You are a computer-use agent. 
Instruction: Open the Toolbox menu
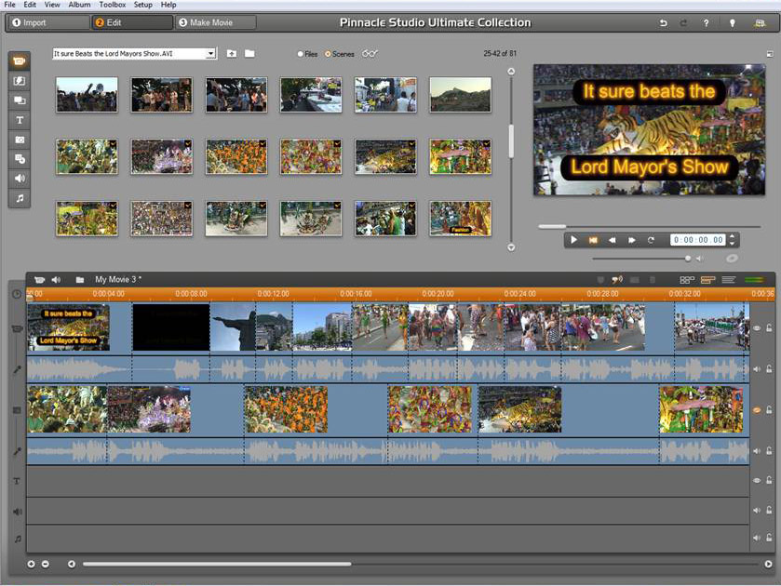click(113, 5)
